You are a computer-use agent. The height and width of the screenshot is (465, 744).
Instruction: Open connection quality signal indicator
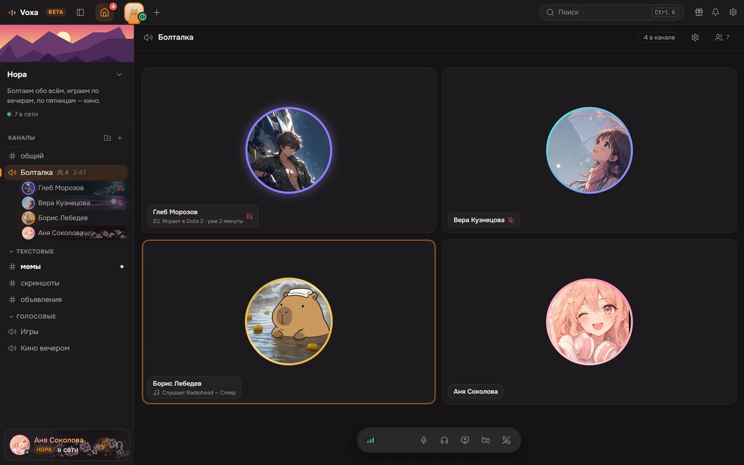[x=371, y=440]
